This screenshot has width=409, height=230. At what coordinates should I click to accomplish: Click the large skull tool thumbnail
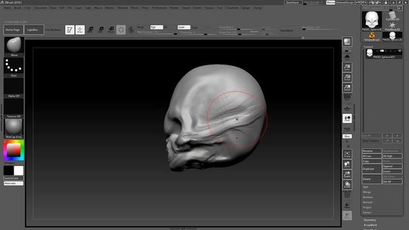(372, 21)
